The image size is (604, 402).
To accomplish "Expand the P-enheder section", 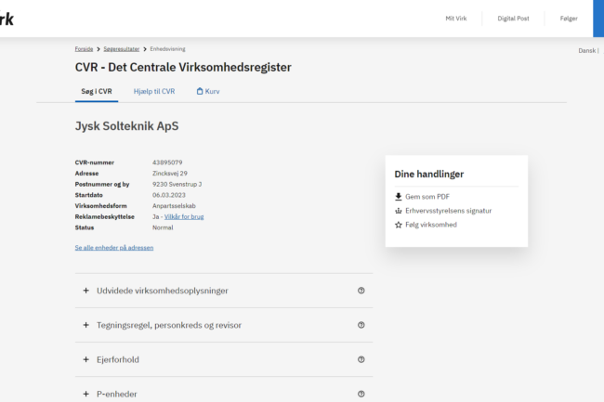I will [116, 394].
